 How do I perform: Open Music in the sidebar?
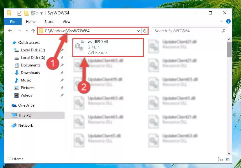[26, 80]
